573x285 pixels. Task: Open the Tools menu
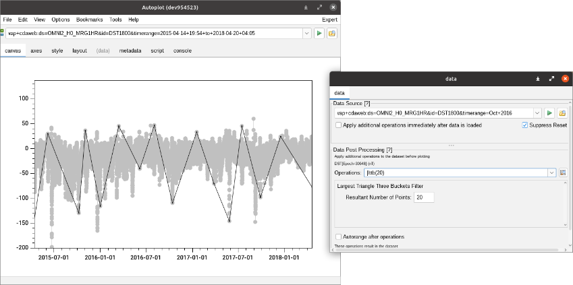[x=115, y=20]
